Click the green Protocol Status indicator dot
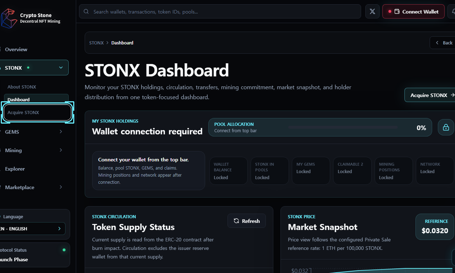455x273 pixels. [64, 250]
